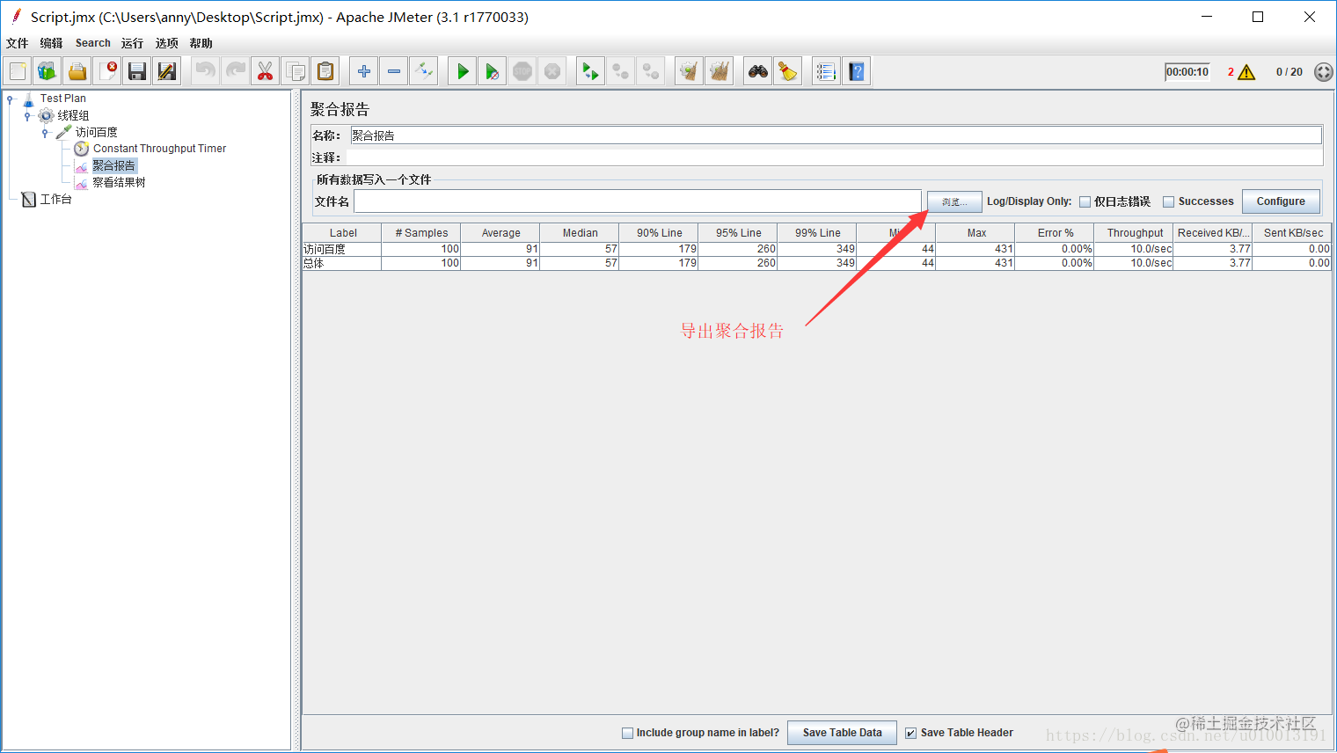Open the Search menu
The width and height of the screenshot is (1337, 753).
tap(92, 43)
